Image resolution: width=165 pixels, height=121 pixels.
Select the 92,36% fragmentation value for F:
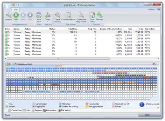point(118,42)
